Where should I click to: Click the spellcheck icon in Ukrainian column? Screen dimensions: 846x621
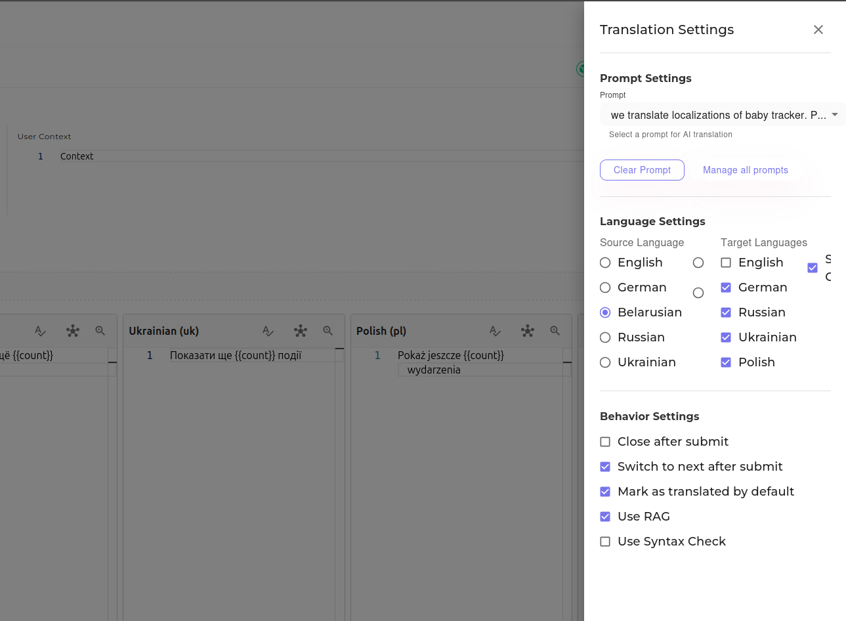(x=268, y=331)
